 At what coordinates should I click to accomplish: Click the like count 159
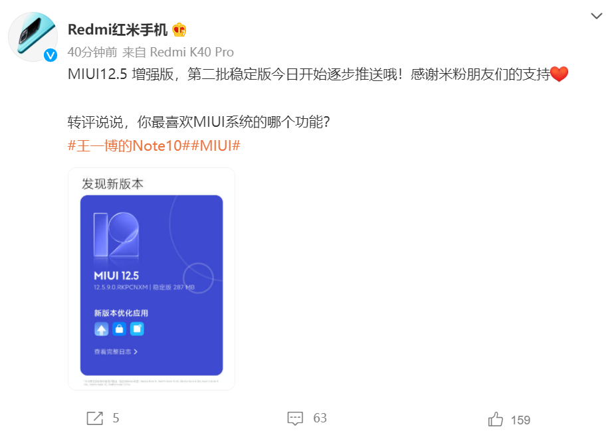[520, 420]
